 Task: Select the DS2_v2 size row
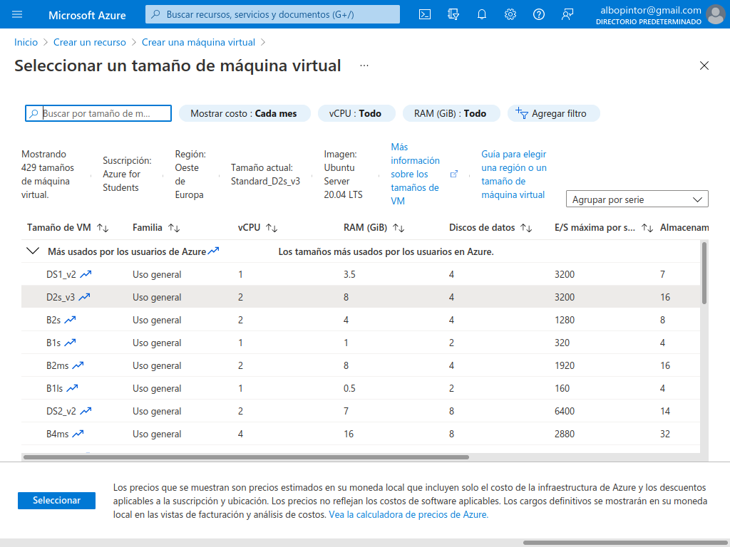pyautogui.click(x=360, y=411)
